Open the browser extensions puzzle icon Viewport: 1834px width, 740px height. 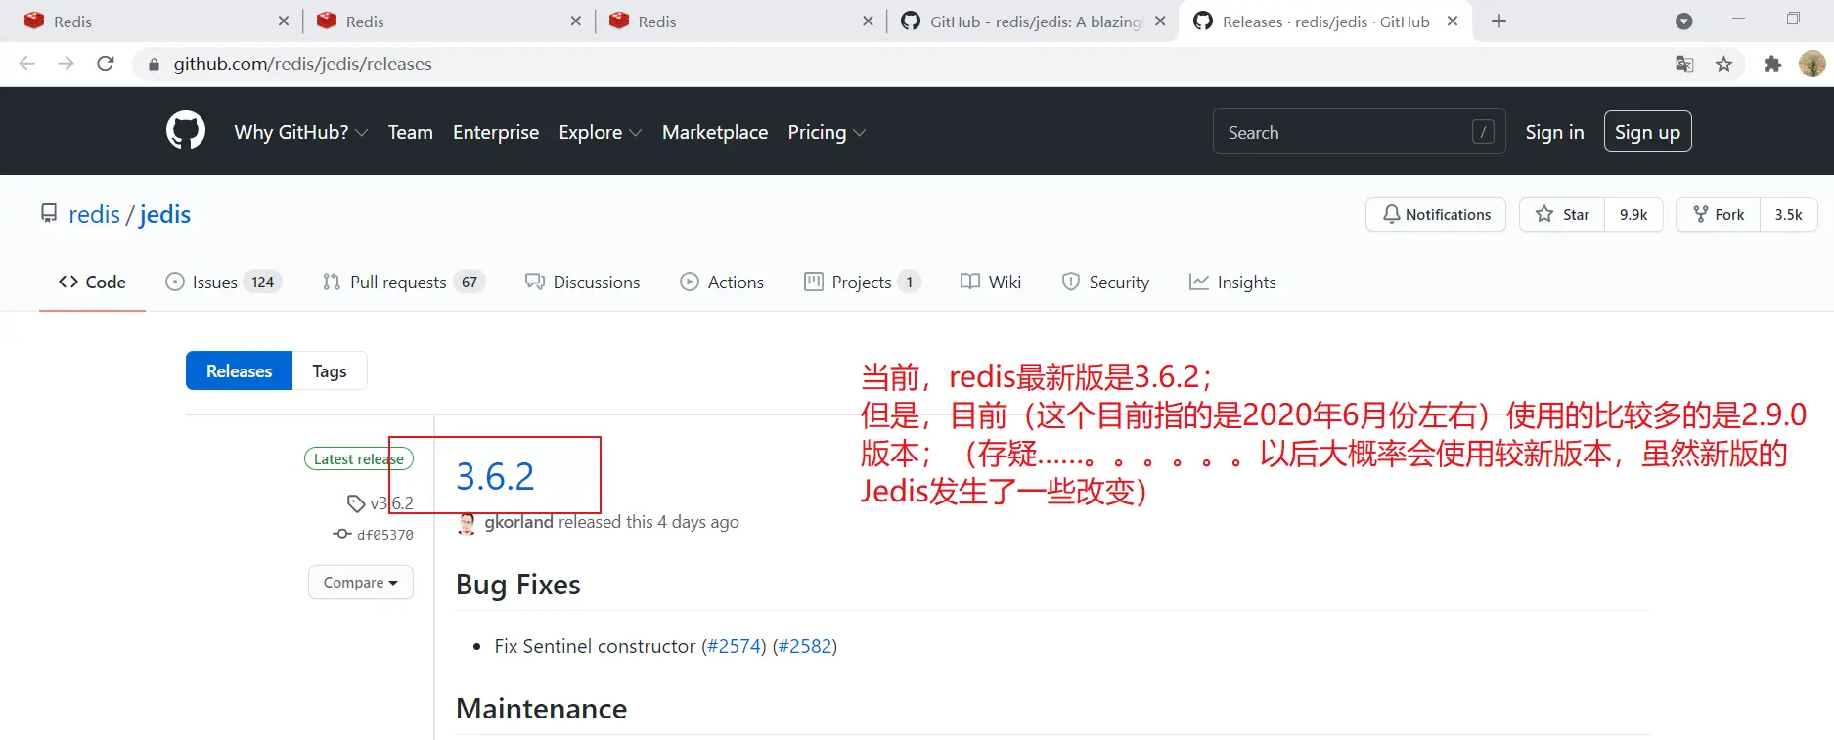1772,65
